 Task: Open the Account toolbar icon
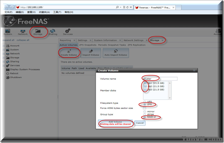pos(218,32)
